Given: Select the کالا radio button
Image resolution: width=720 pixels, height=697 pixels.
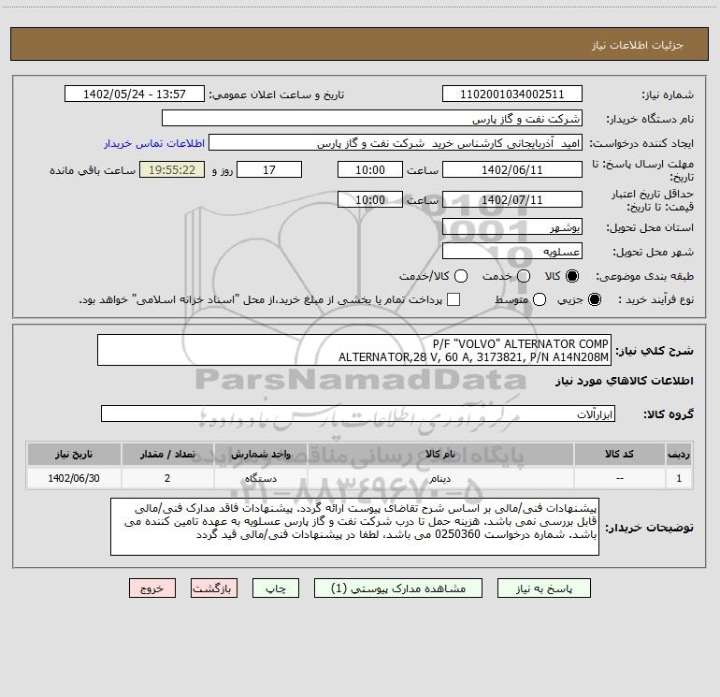Looking at the screenshot, I should pos(572,276).
